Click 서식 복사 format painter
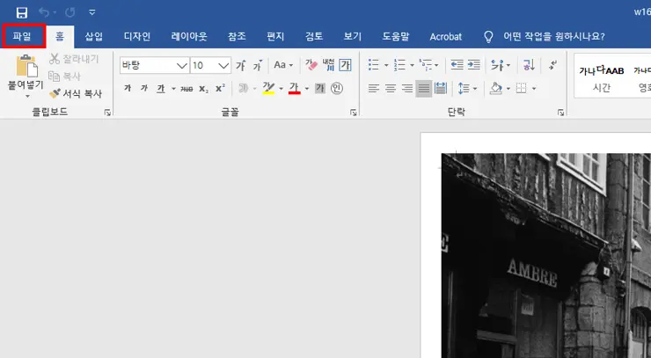Viewport: 651px width, 358px height. click(x=76, y=93)
